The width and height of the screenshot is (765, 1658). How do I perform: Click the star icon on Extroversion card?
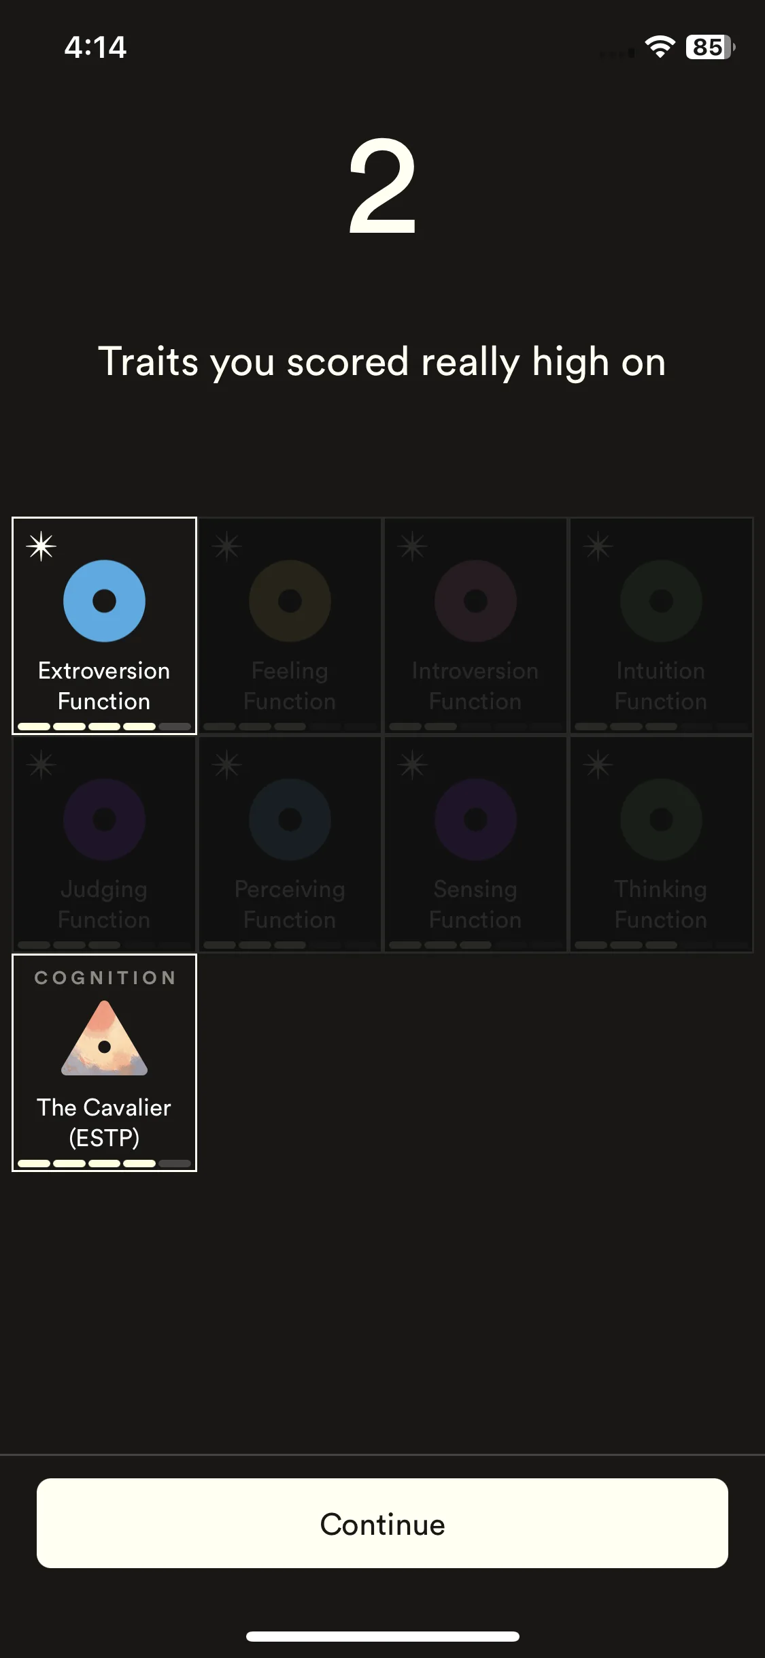point(41,546)
